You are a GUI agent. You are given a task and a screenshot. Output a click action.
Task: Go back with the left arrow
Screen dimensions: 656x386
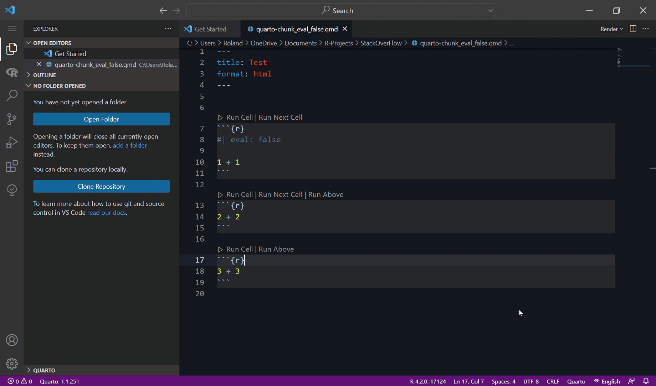tap(163, 11)
